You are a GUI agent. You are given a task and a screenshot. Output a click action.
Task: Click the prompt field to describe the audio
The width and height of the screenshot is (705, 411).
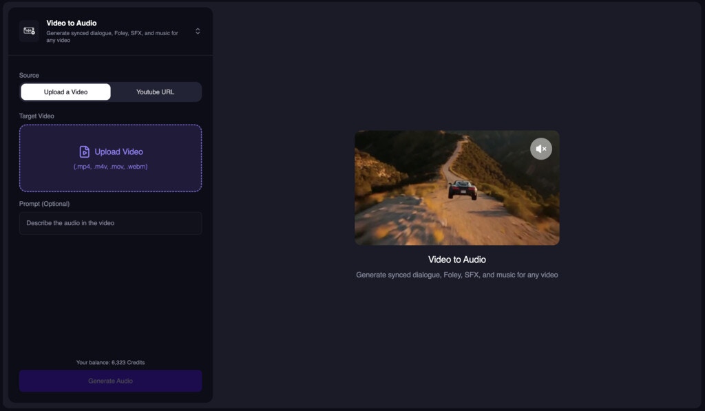pyautogui.click(x=110, y=223)
